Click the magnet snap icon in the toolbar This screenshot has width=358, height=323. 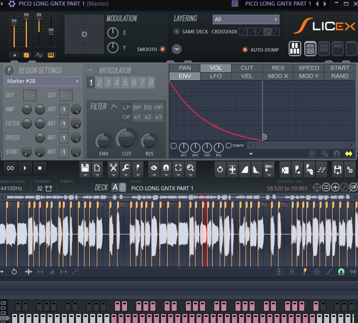coord(166,168)
